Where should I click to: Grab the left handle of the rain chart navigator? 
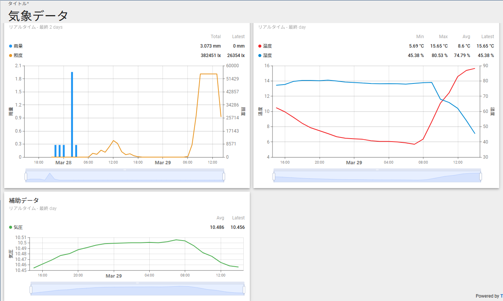[x=26, y=176]
